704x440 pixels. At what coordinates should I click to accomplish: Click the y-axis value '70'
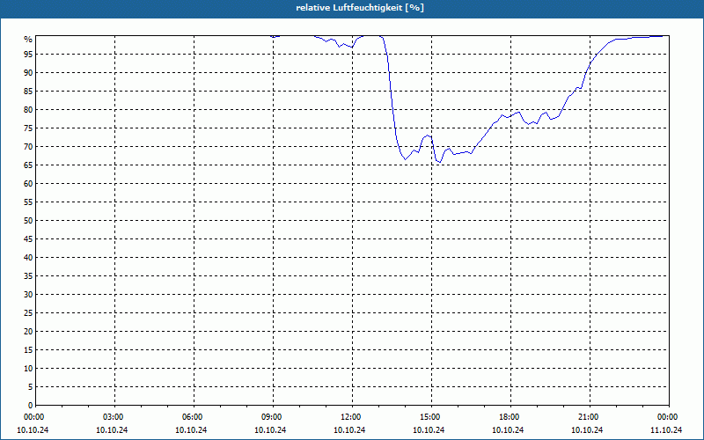pyautogui.click(x=28, y=147)
